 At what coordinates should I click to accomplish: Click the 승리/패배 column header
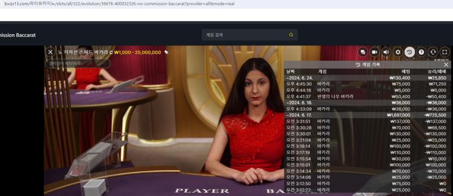437,71
